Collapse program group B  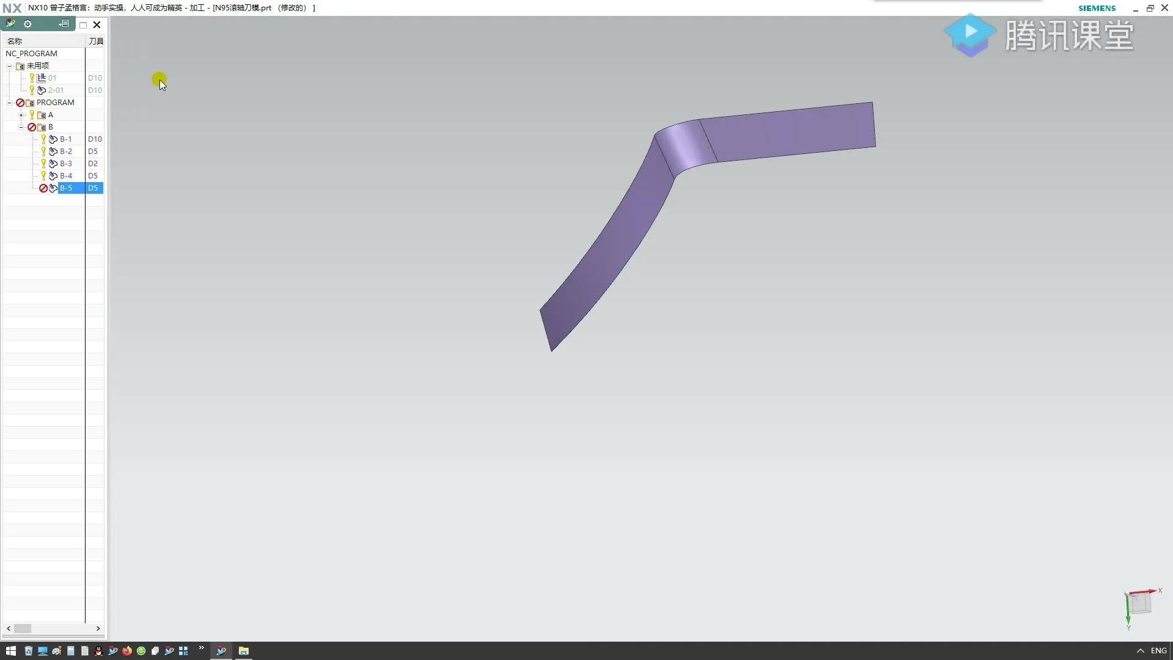coord(21,127)
